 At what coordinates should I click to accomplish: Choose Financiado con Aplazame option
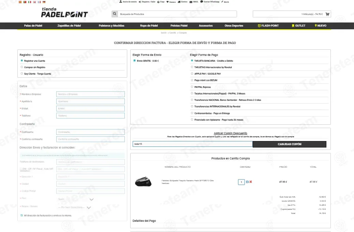(x=192, y=120)
